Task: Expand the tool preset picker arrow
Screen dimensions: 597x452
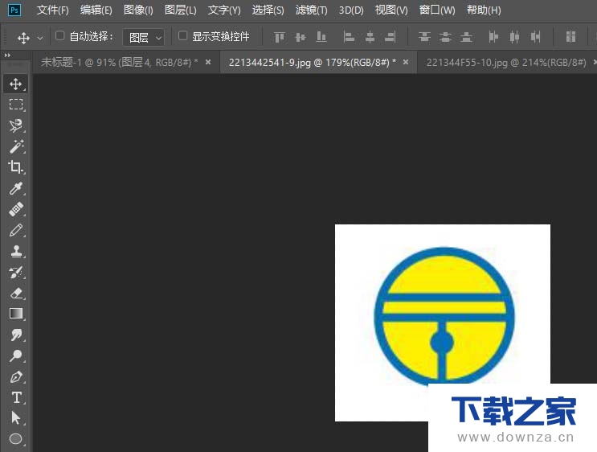Action: pyautogui.click(x=40, y=38)
